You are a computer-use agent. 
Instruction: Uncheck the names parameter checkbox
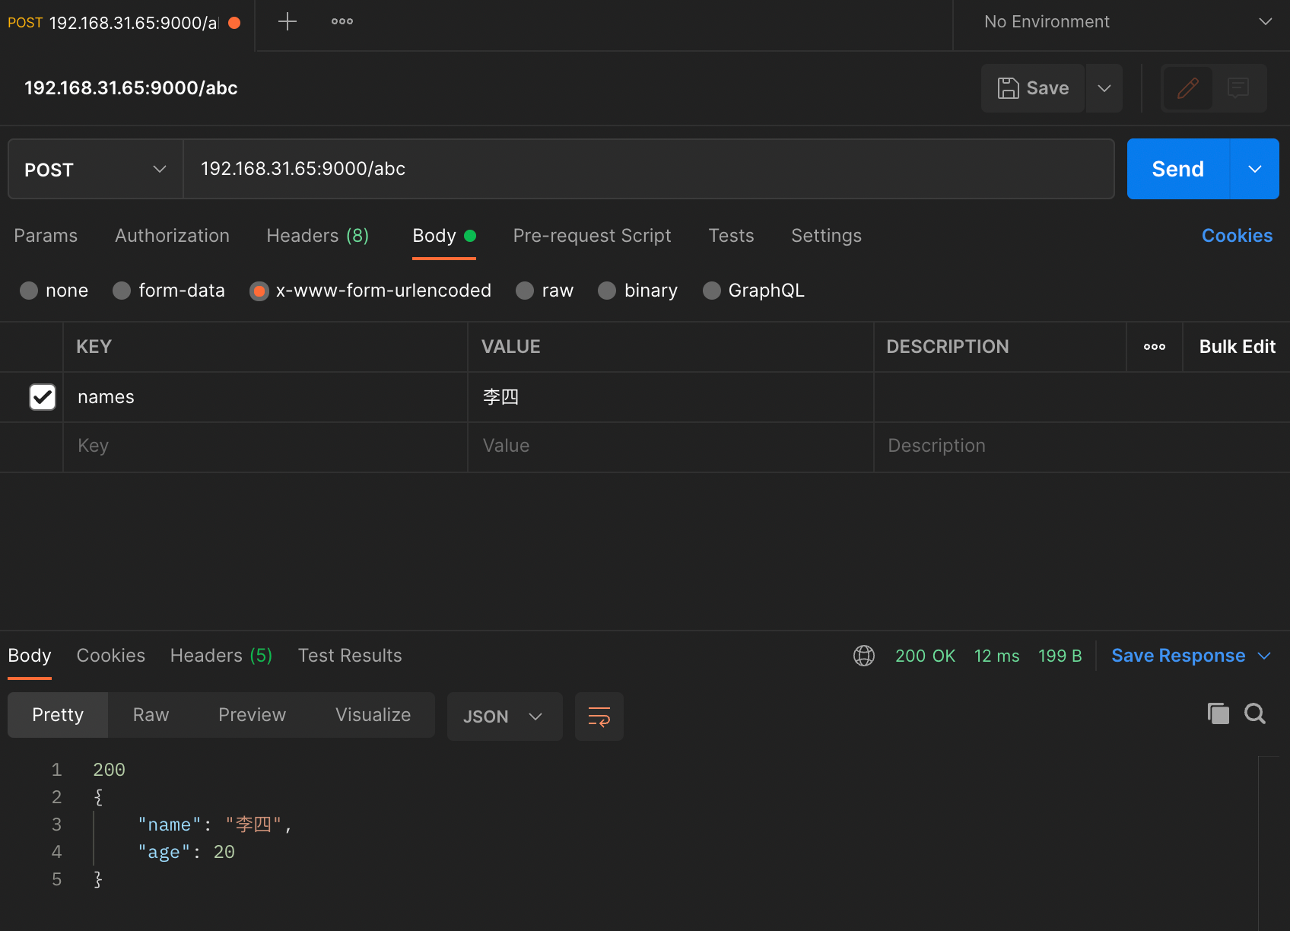tap(43, 397)
